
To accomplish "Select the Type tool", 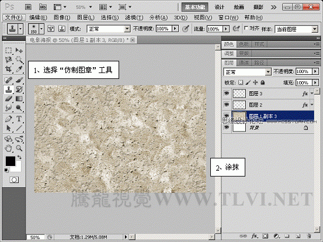I will click(x=19, y=119).
